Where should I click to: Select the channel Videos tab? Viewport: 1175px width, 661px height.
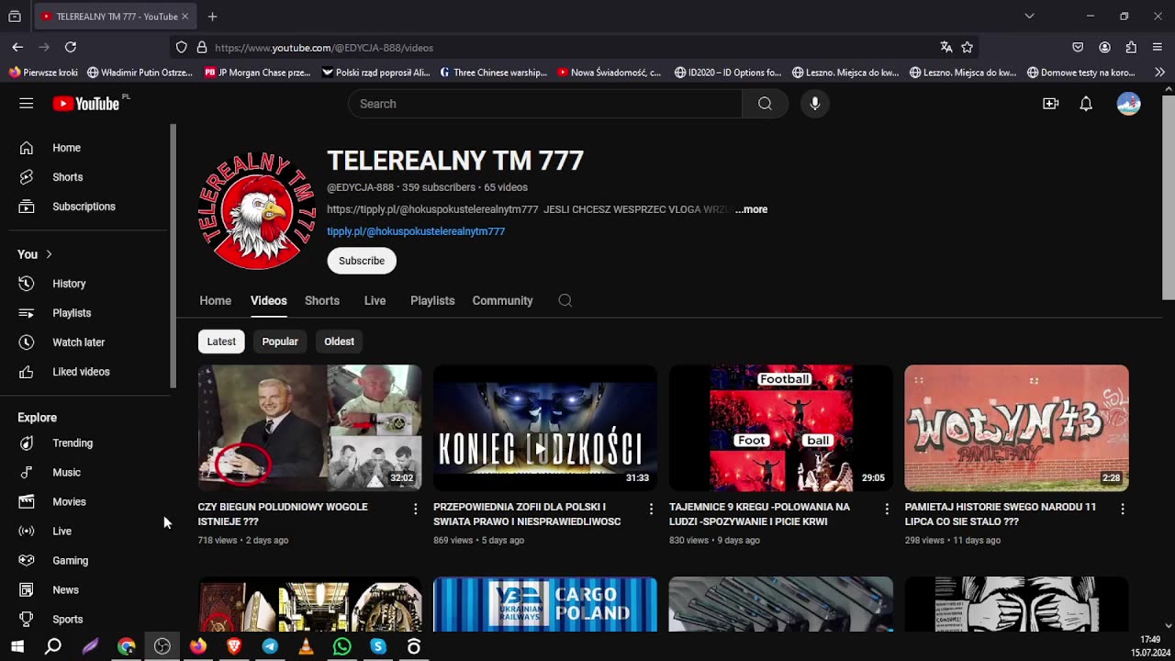pyautogui.click(x=269, y=300)
